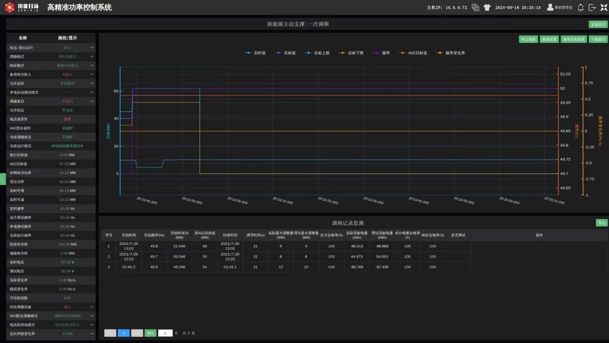Click header date 2024-08-16 20:25:13
Screen dimensions: 609x343
pos(518,8)
